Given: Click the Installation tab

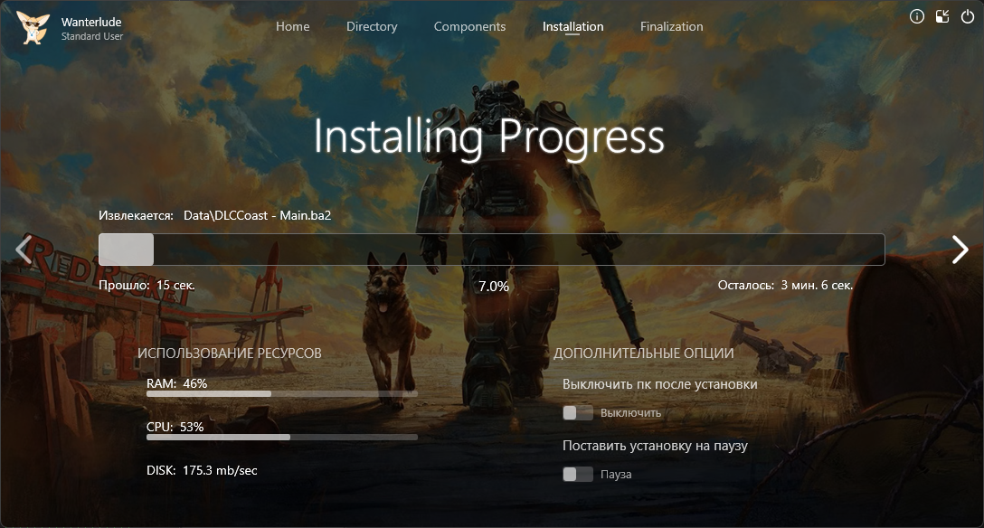Looking at the screenshot, I should pos(572,26).
